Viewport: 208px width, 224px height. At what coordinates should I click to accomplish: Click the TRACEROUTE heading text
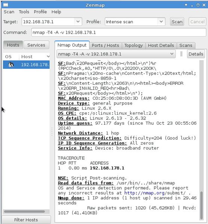71,158
